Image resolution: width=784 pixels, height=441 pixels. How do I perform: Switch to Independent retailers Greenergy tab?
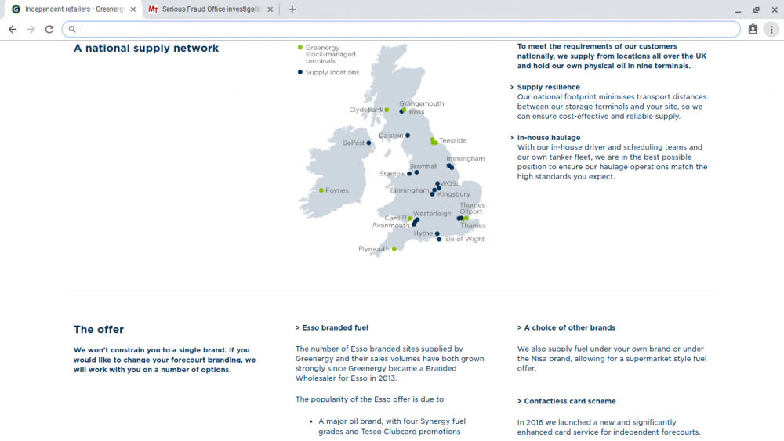(74, 9)
